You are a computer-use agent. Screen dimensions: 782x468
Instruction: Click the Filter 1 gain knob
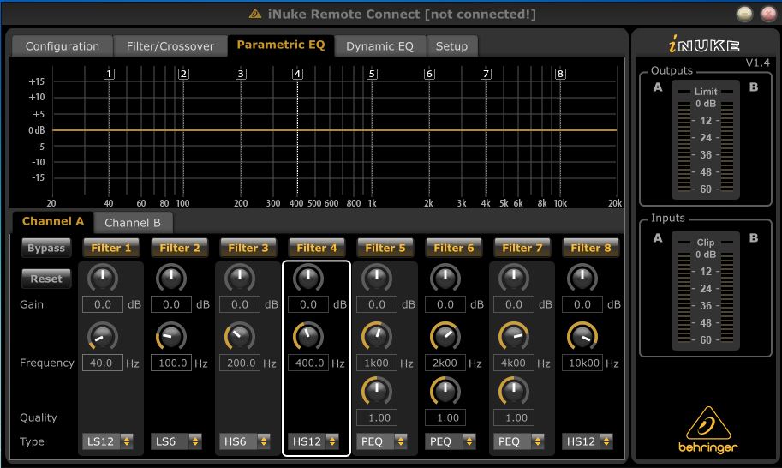point(103,279)
